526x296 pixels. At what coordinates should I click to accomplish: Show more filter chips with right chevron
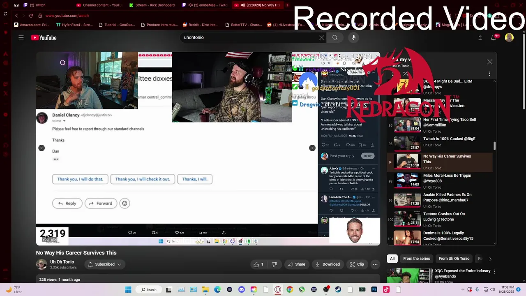[490, 259]
